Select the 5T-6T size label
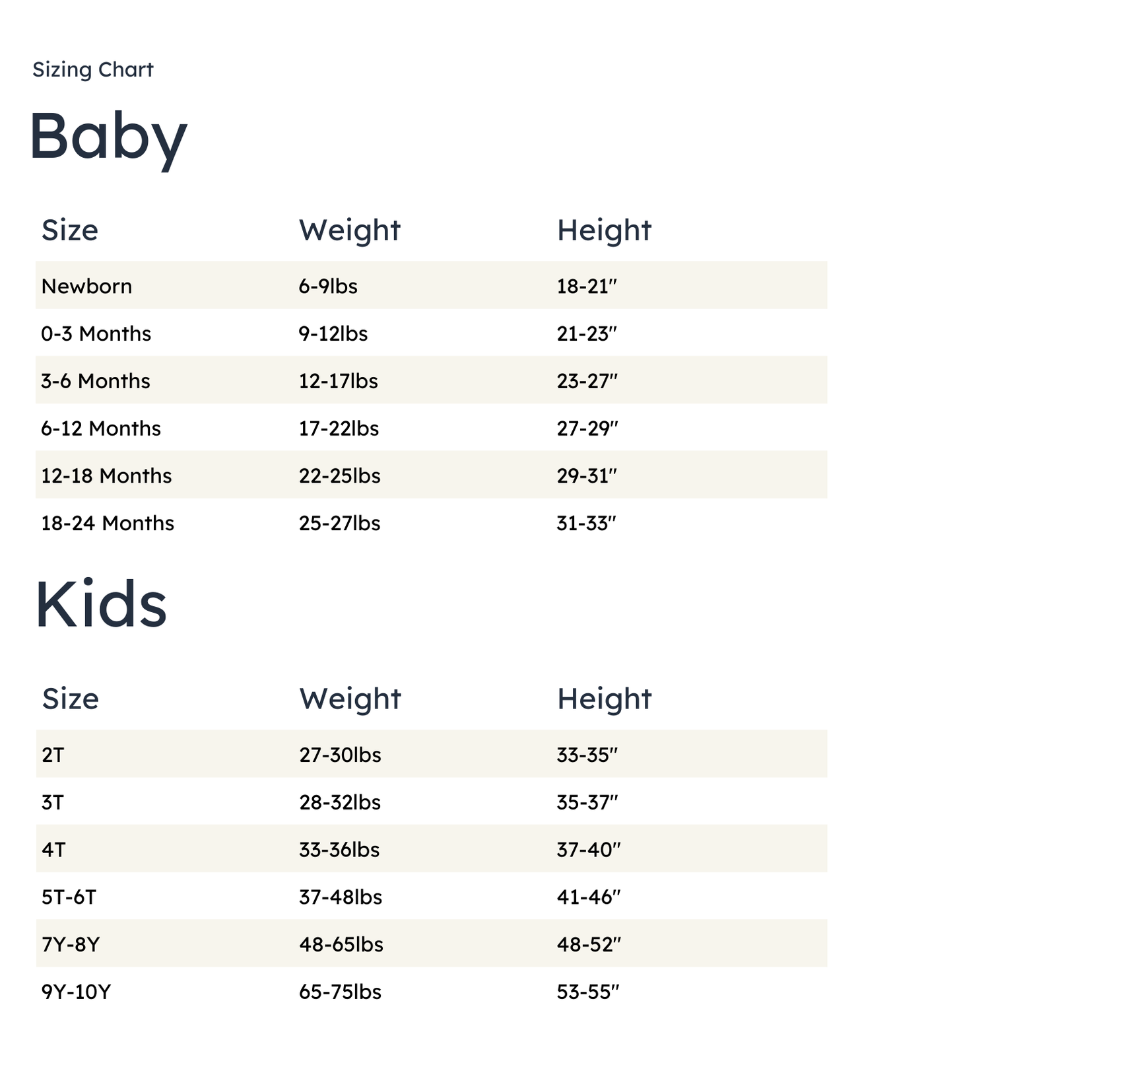Image resolution: width=1122 pixels, height=1071 pixels. tap(69, 897)
